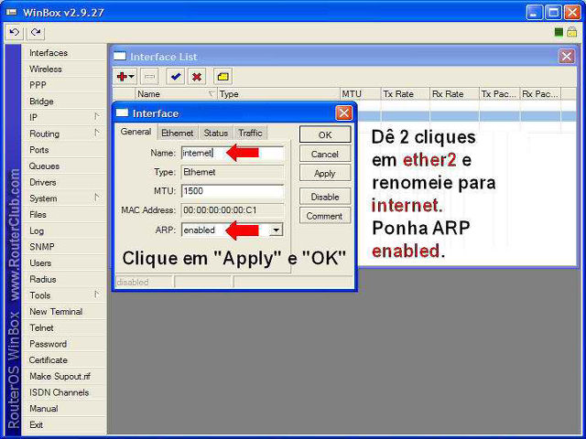Image resolution: width=586 pixels, height=439 pixels.
Task: Click the red X Disable icon
Action: [x=197, y=77]
